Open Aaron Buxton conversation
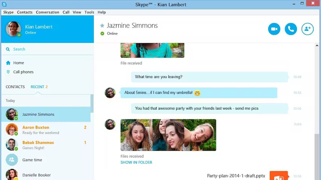The image size is (321, 180). pyautogui.click(x=46, y=130)
